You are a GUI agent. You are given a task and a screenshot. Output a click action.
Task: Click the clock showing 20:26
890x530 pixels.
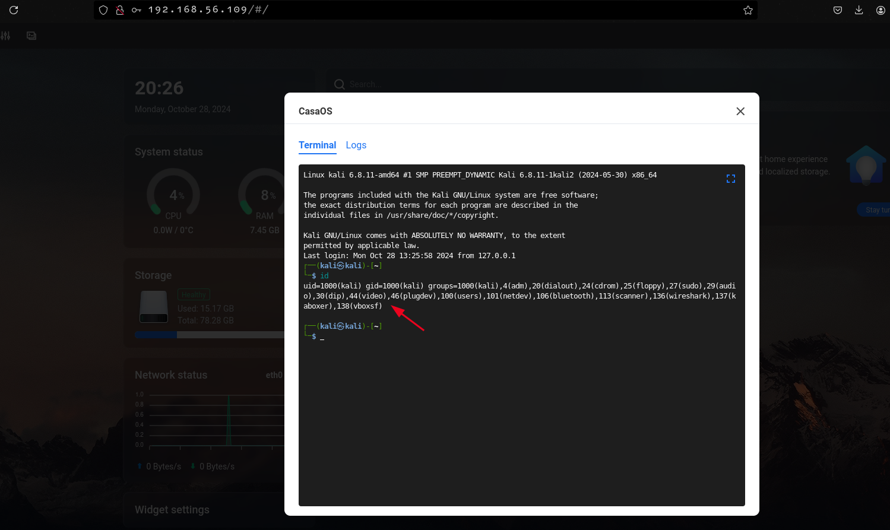tap(159, 88)
